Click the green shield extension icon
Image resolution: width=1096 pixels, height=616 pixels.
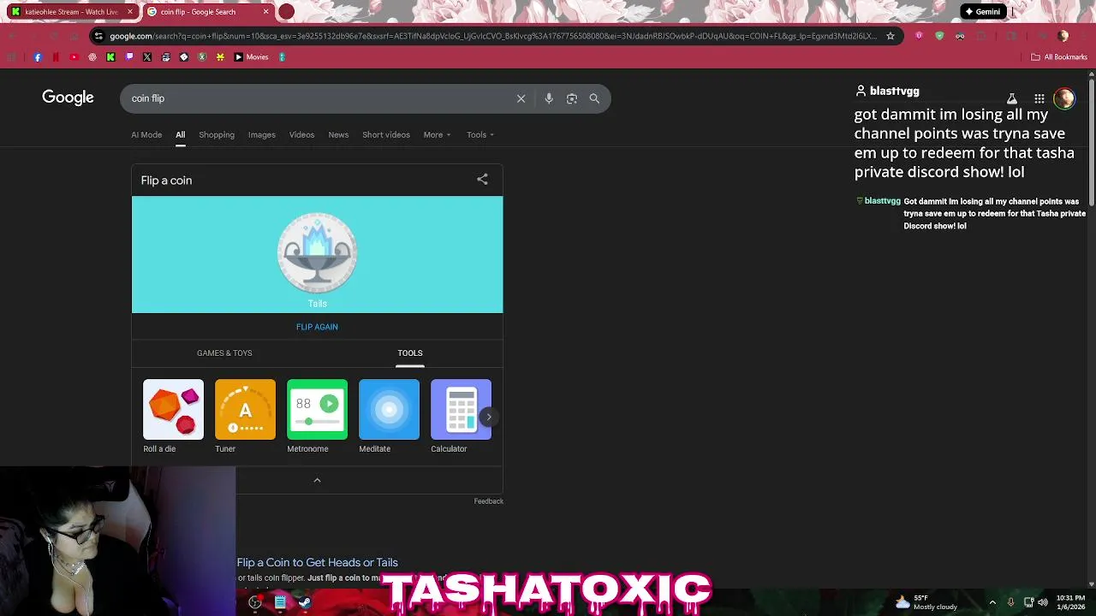coord(939,36)
